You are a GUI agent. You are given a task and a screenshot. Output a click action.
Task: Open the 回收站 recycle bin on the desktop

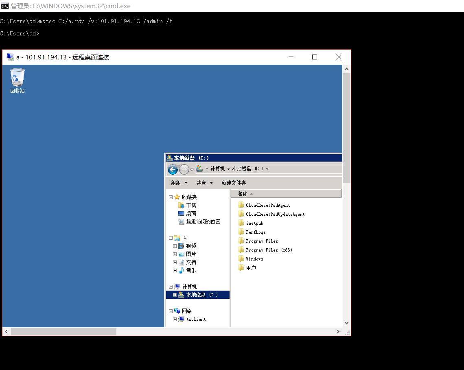[x=17, y=77]
